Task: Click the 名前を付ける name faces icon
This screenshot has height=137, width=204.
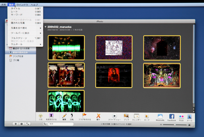Action: (51, 115)
